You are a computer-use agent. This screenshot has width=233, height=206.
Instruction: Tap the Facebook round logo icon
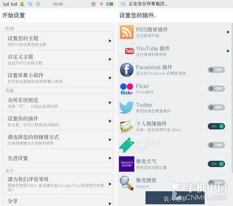point(127,70)
